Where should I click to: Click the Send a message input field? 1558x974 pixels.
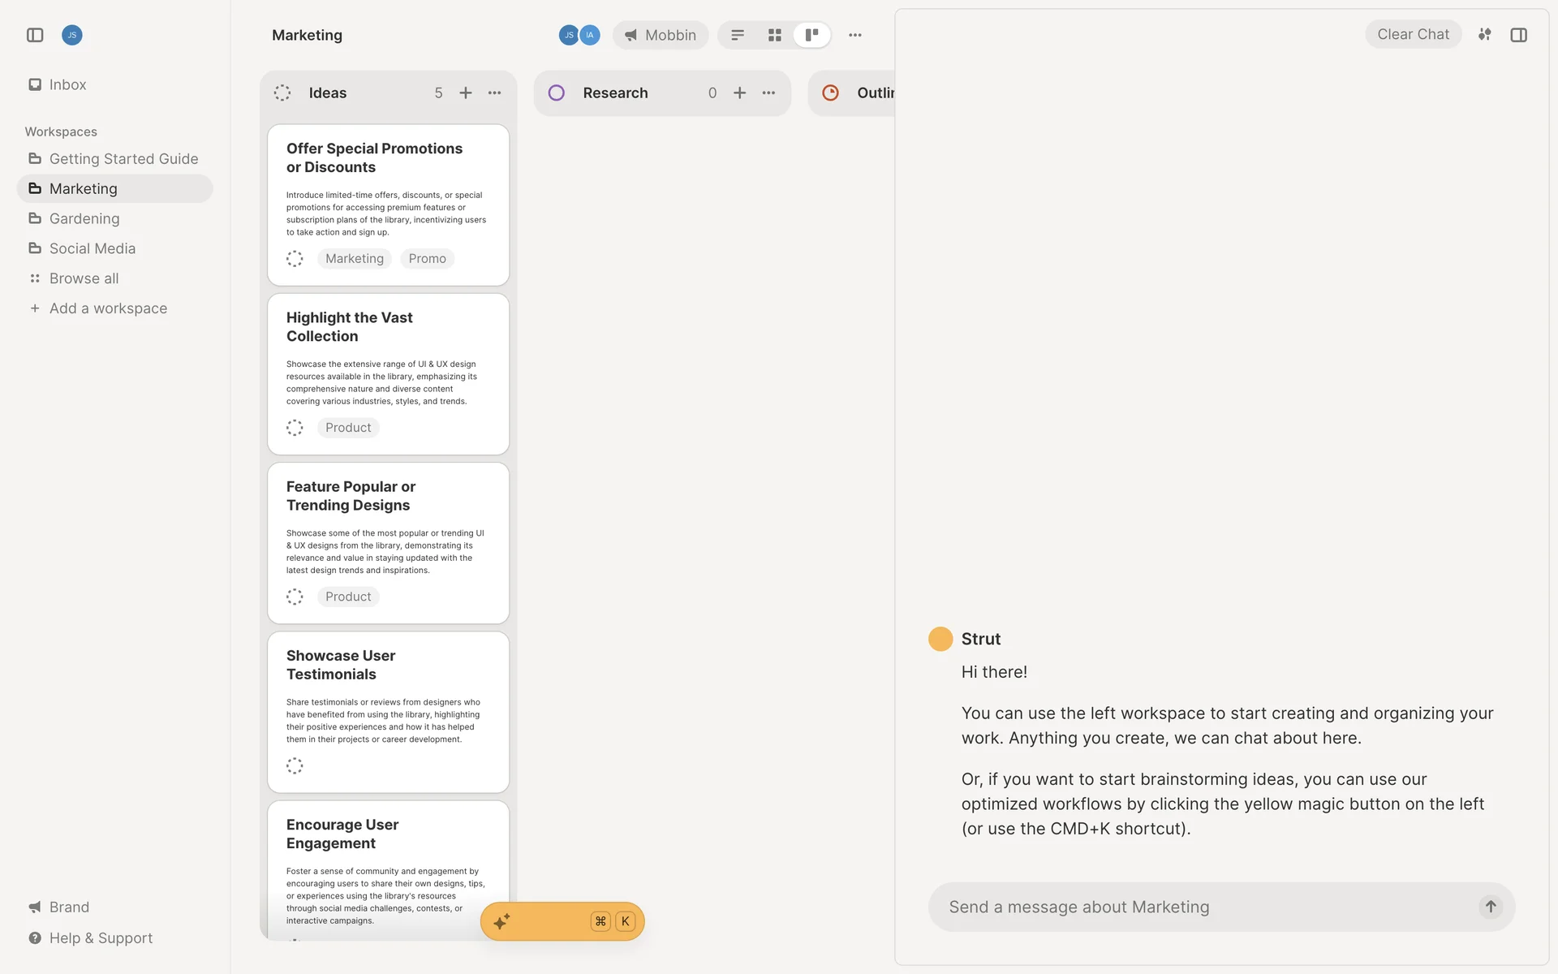1201,907
